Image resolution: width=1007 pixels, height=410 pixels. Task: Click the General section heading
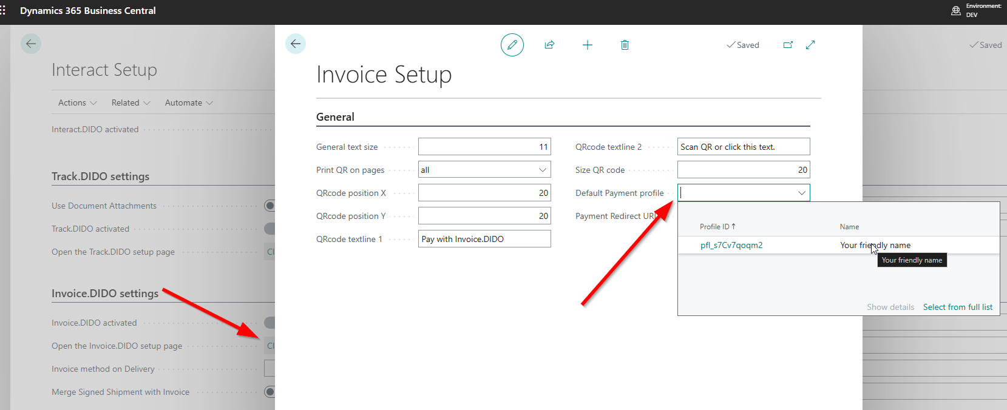(335, 117)
